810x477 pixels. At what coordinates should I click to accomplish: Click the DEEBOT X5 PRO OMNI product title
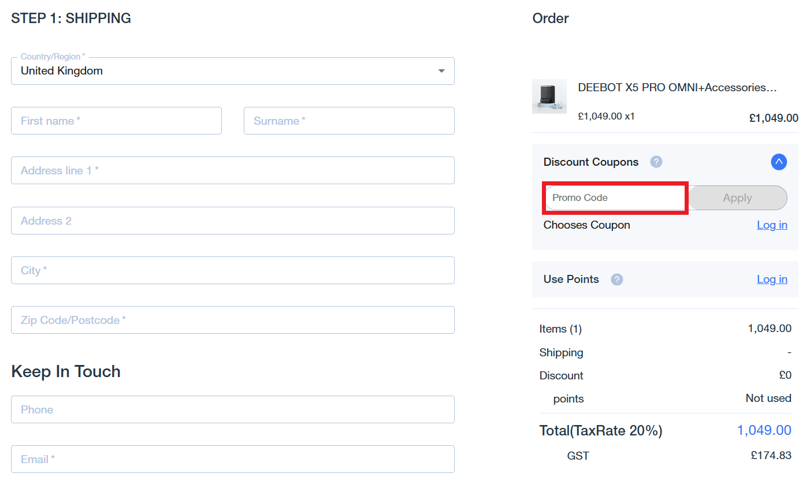pyautogui.click(x=677, y=88)
